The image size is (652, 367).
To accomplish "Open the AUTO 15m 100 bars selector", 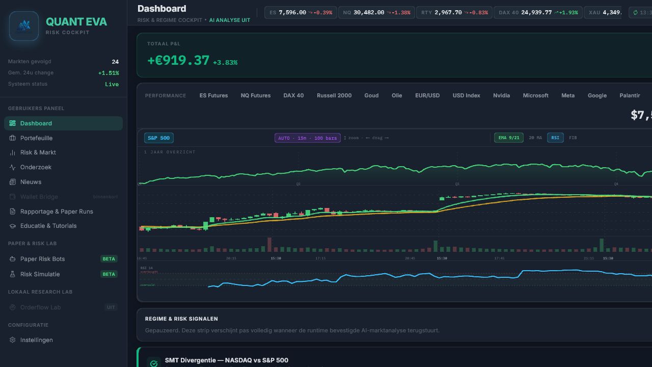I will pos(308,138).
